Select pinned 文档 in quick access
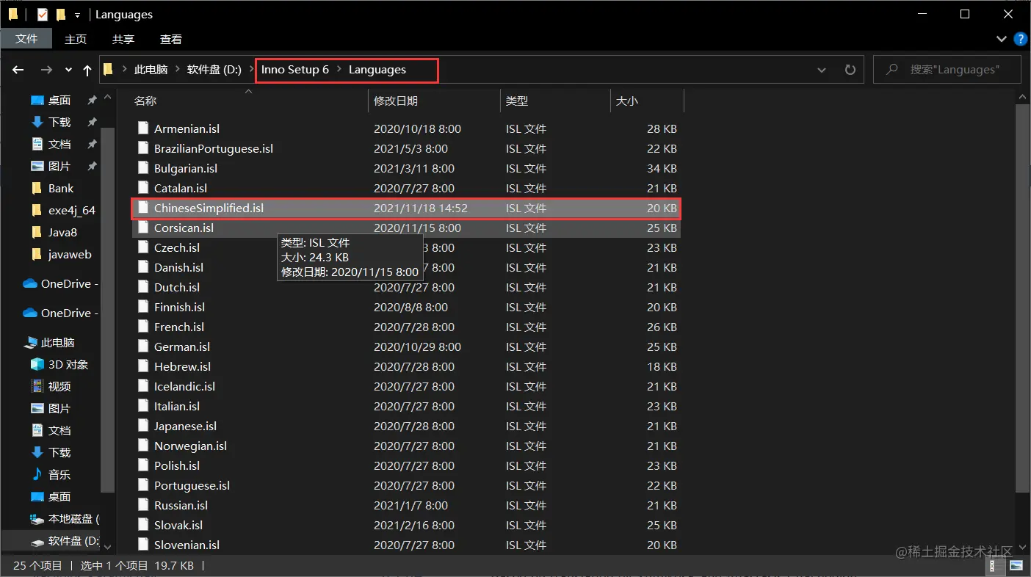The height and width of the screenshot is (577, 1031). (59, 145)
